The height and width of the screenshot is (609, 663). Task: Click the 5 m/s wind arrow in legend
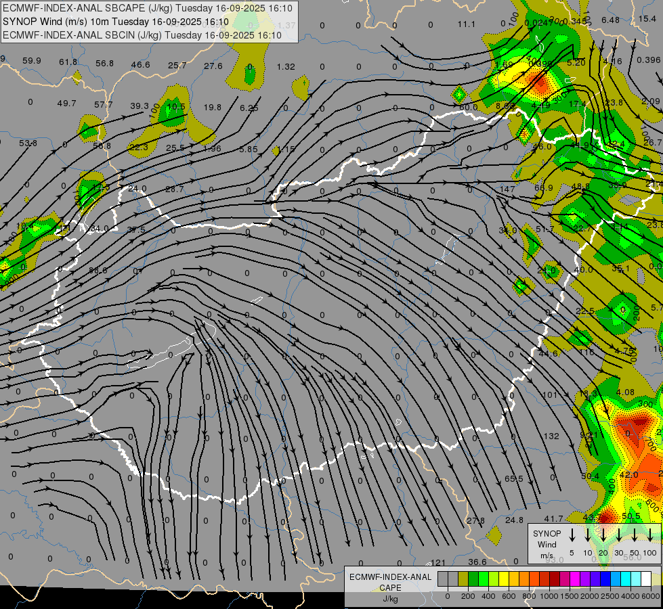pyautogui.click(x=572, y=535)
